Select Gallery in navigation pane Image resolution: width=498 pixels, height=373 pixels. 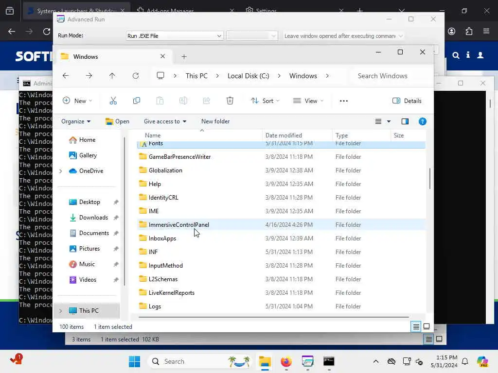(89, 155)
